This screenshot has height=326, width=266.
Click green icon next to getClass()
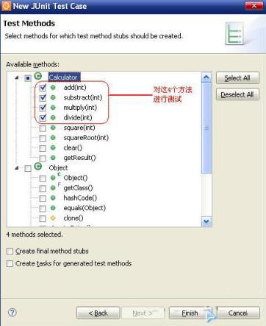[53, 188]
